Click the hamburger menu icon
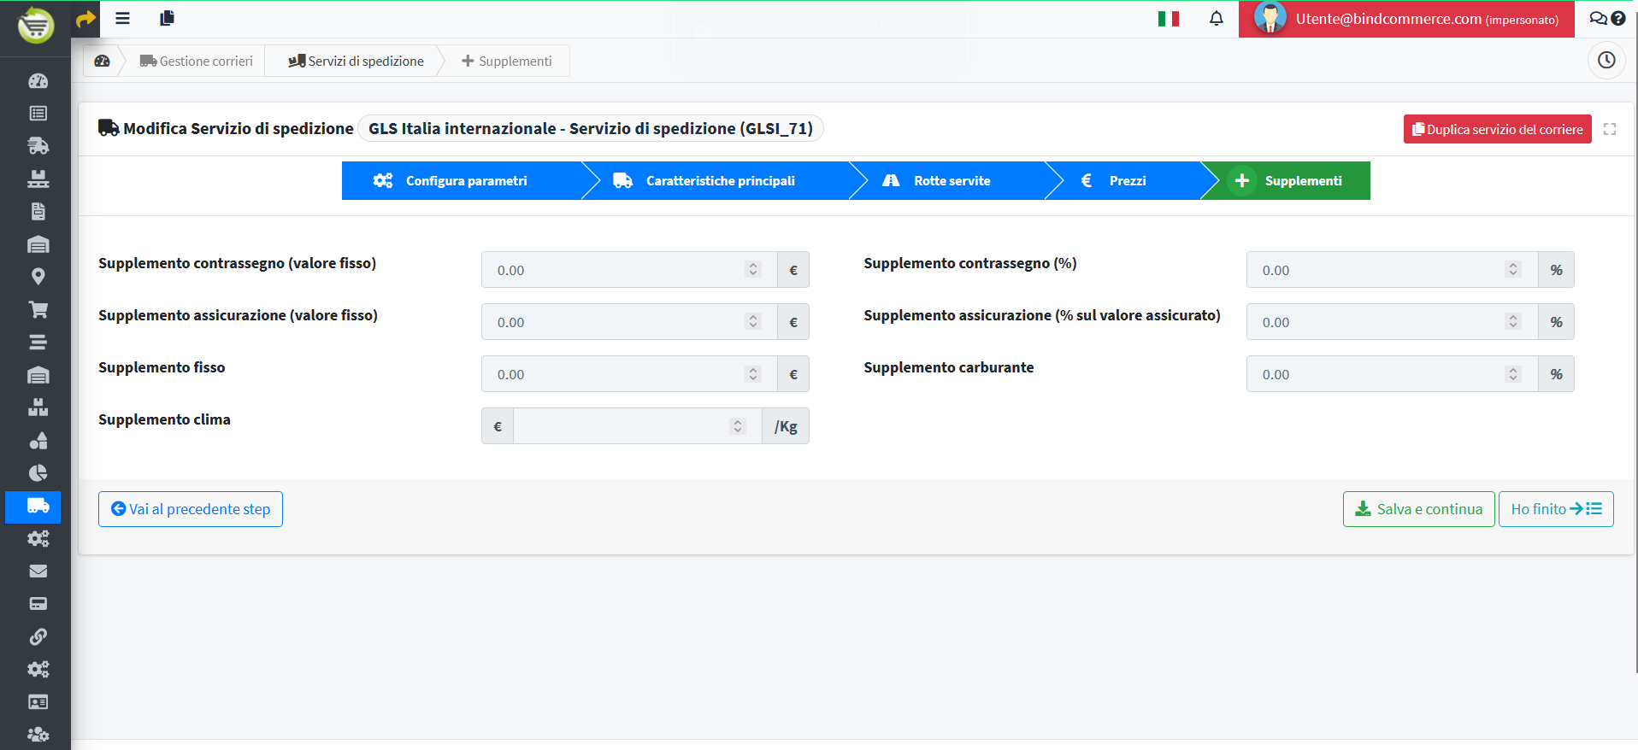 pyautogui.click(x=122, y=18)
